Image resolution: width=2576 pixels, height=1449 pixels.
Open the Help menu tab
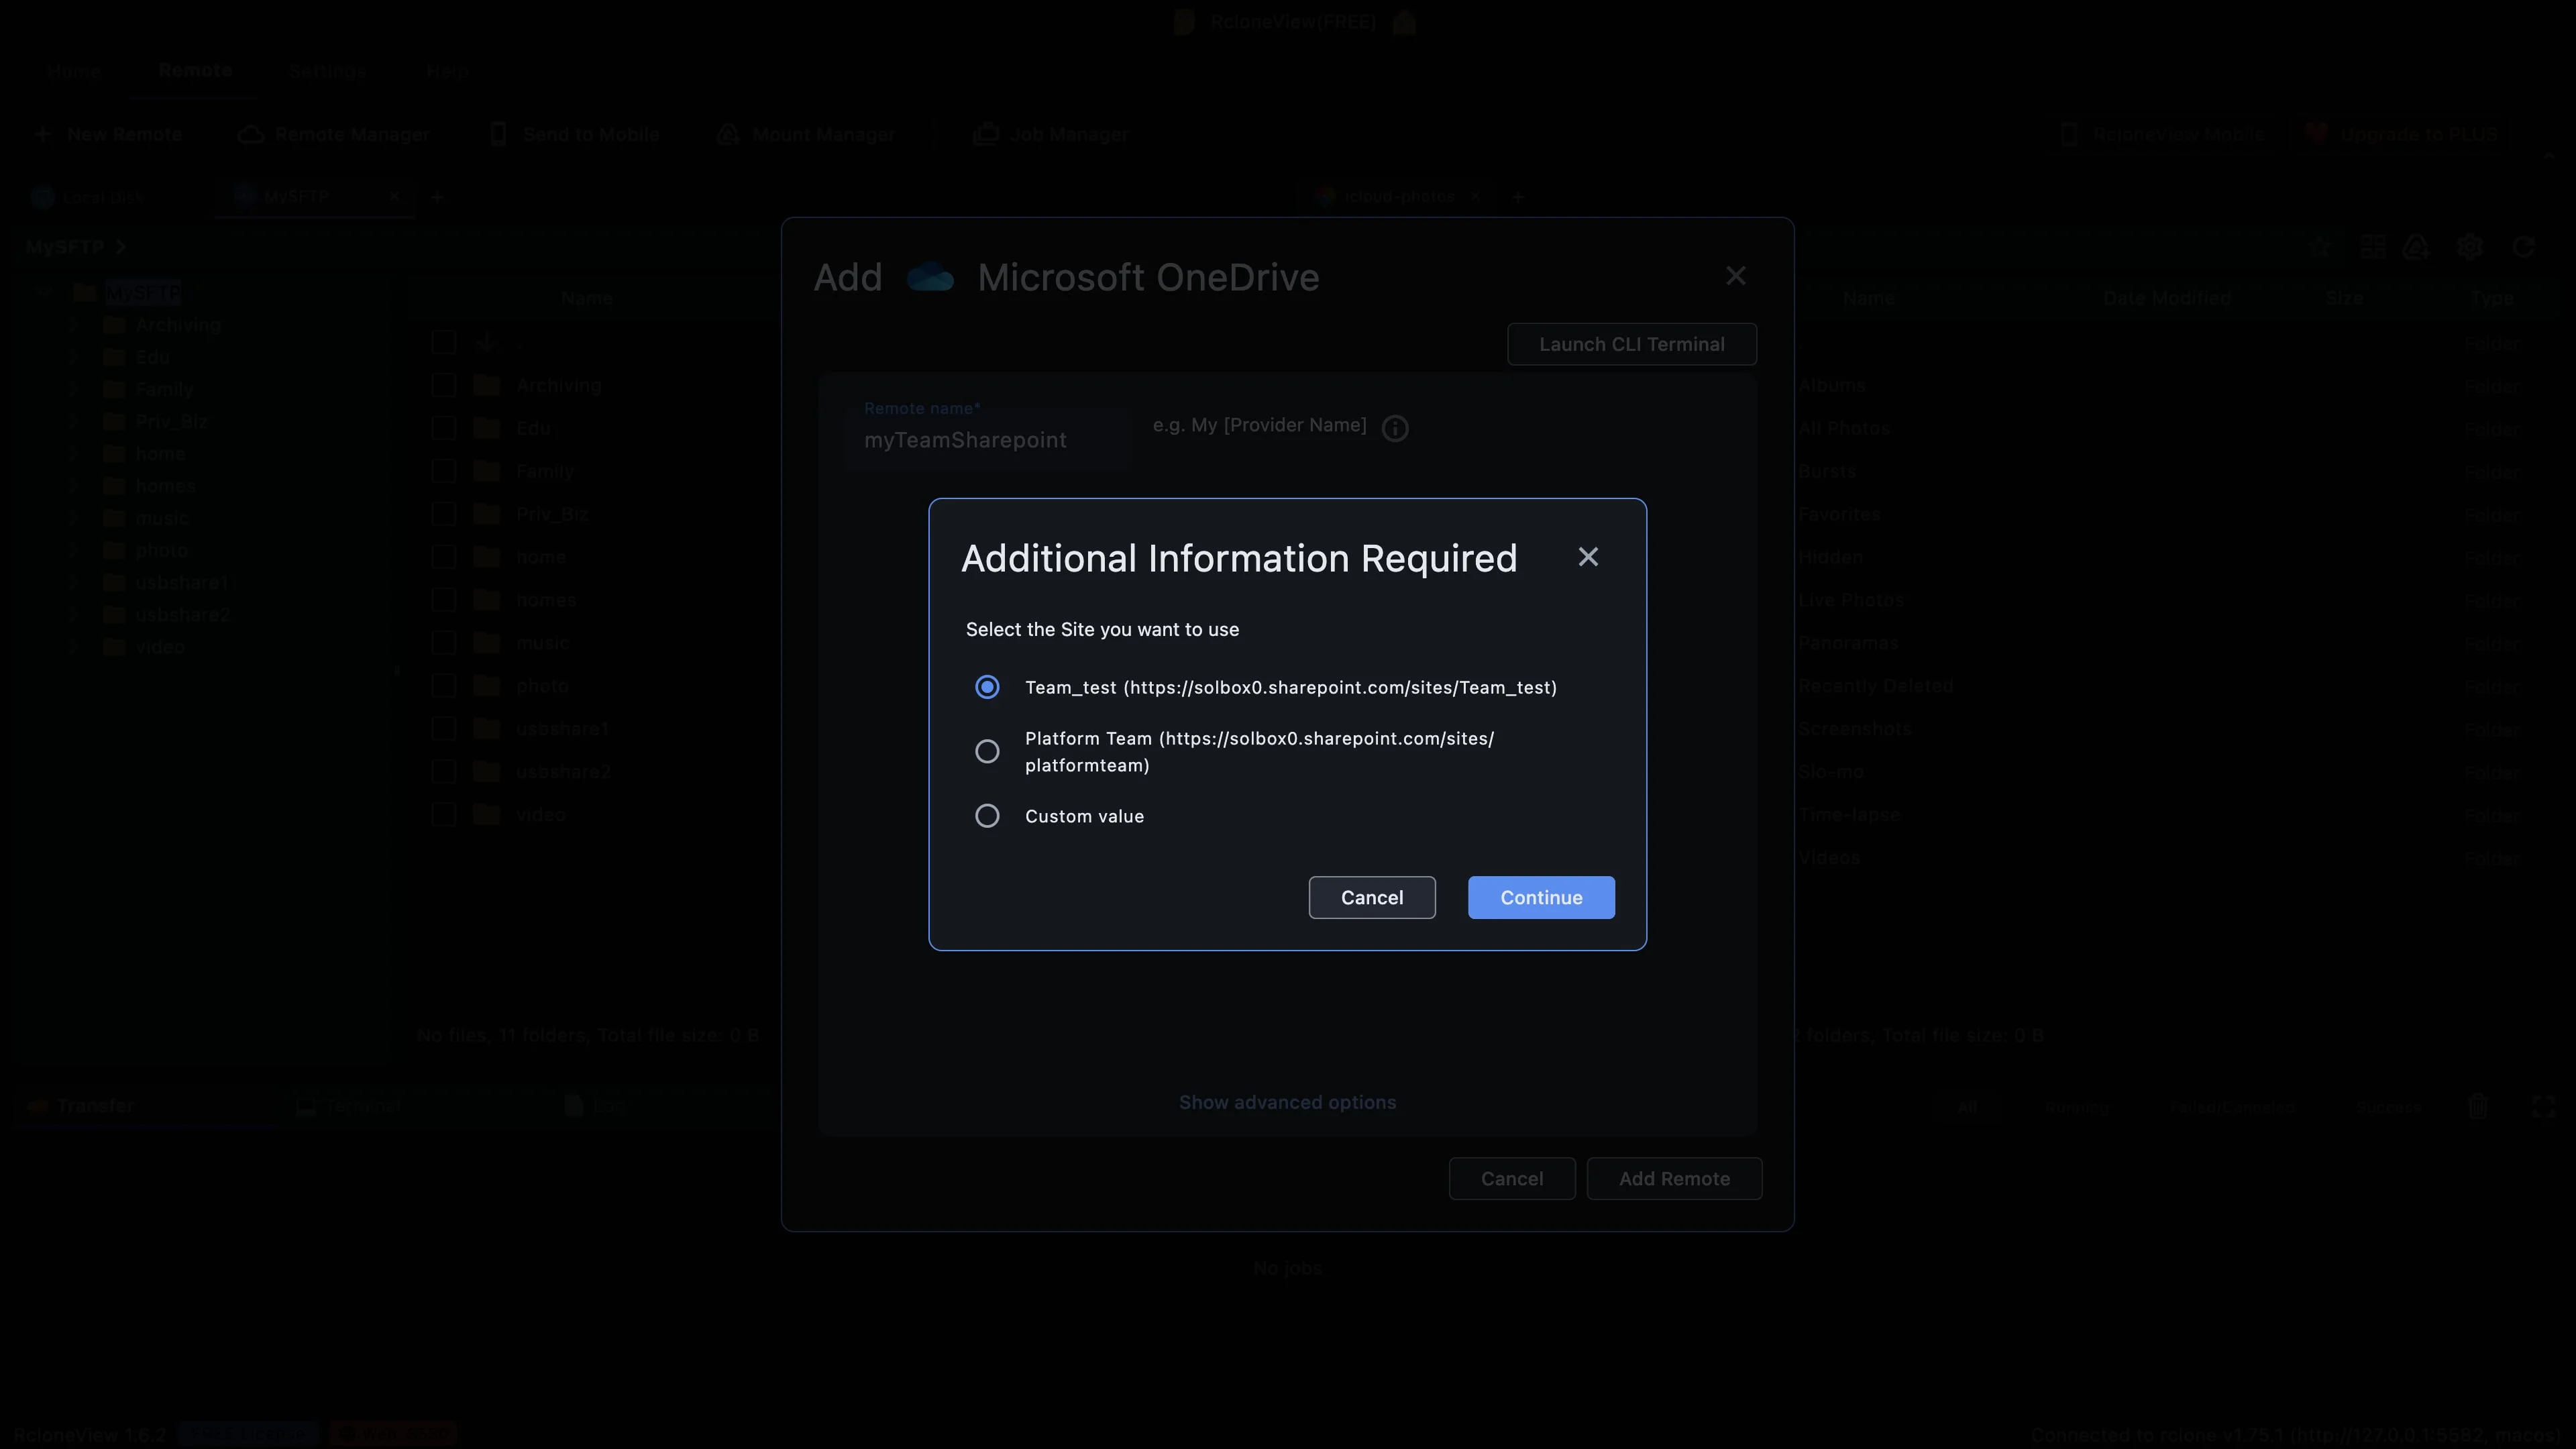[446, 71]
